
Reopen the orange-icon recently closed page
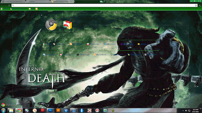point(100,55)
